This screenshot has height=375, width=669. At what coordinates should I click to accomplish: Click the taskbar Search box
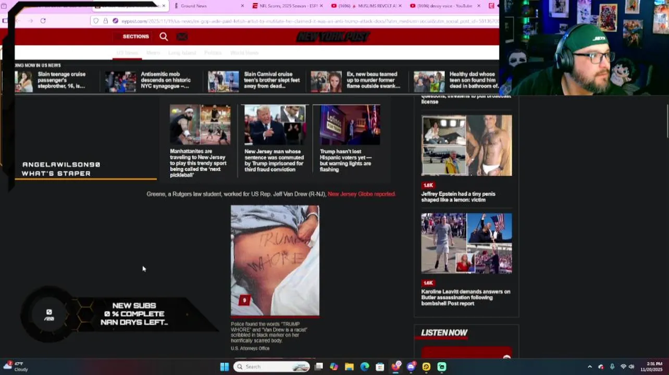coord(272,367)
